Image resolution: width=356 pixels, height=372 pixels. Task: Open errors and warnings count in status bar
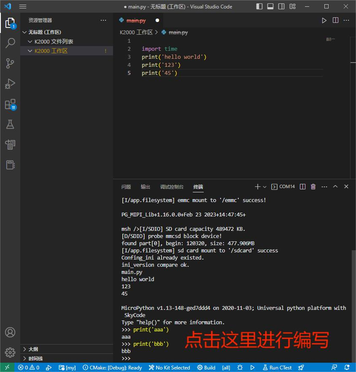29,367
